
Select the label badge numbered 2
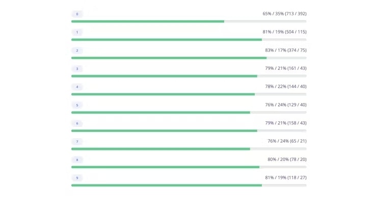coord(77,50)
